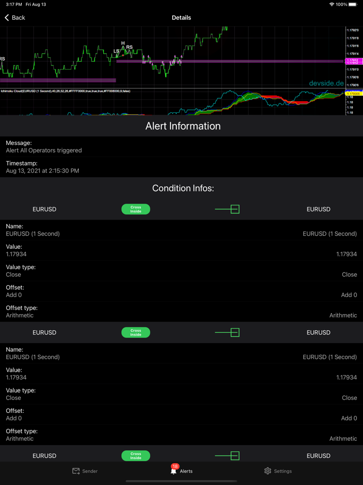
Task: Tap the Alert Information header
Action: coord(183,126)
